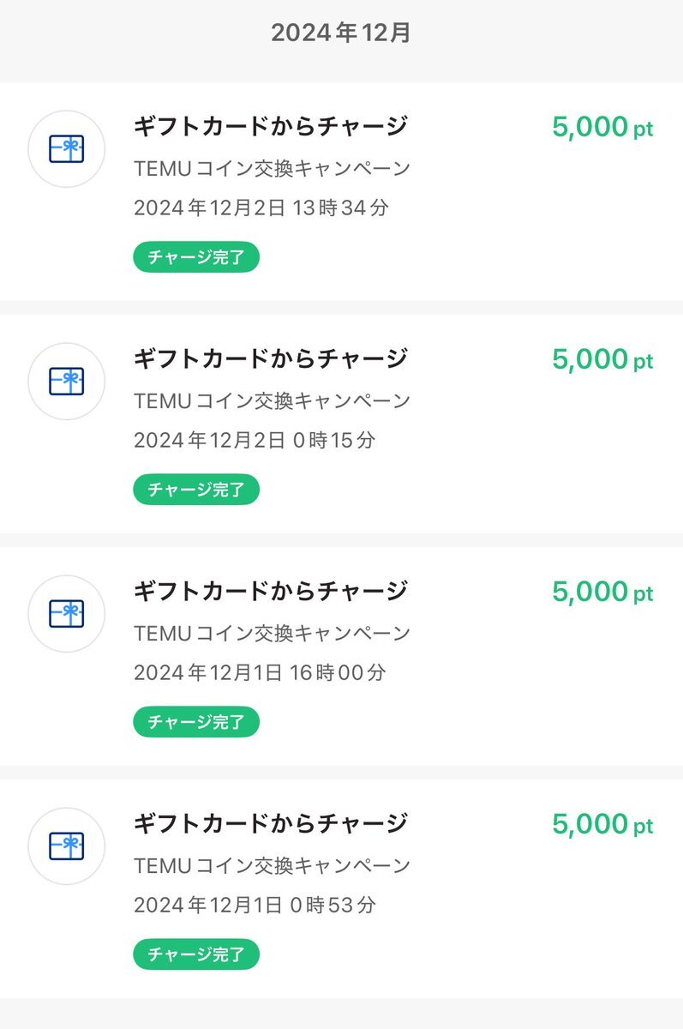The image size is (683, 1029).
Task: Tap 5,000 pt amount on 0時15分 entry
Action: click(602, 359)
